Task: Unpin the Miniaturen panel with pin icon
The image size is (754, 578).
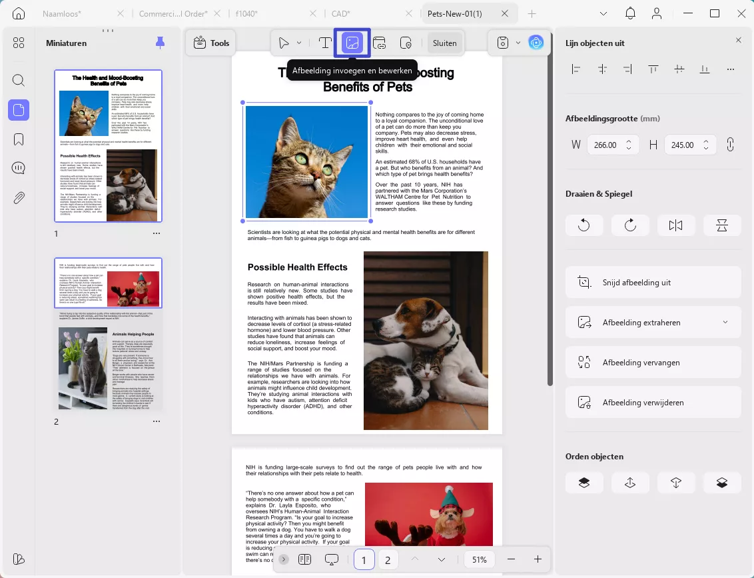Action: (160, 43)
